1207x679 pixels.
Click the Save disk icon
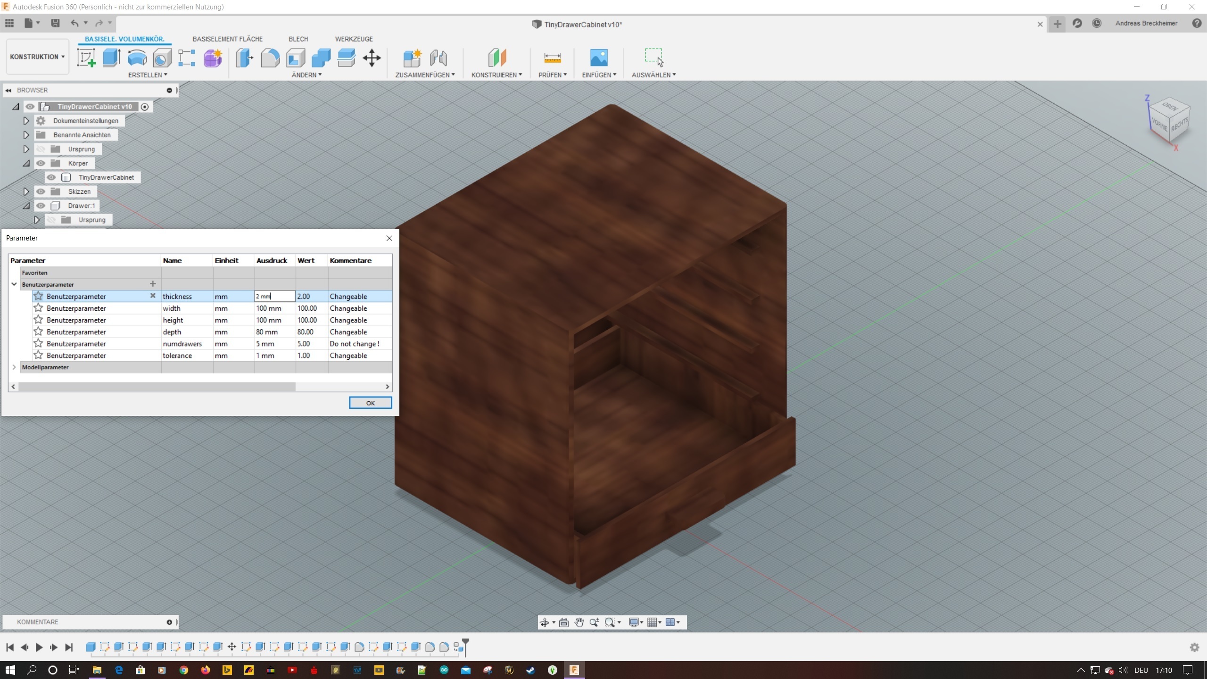click(55, 23)
